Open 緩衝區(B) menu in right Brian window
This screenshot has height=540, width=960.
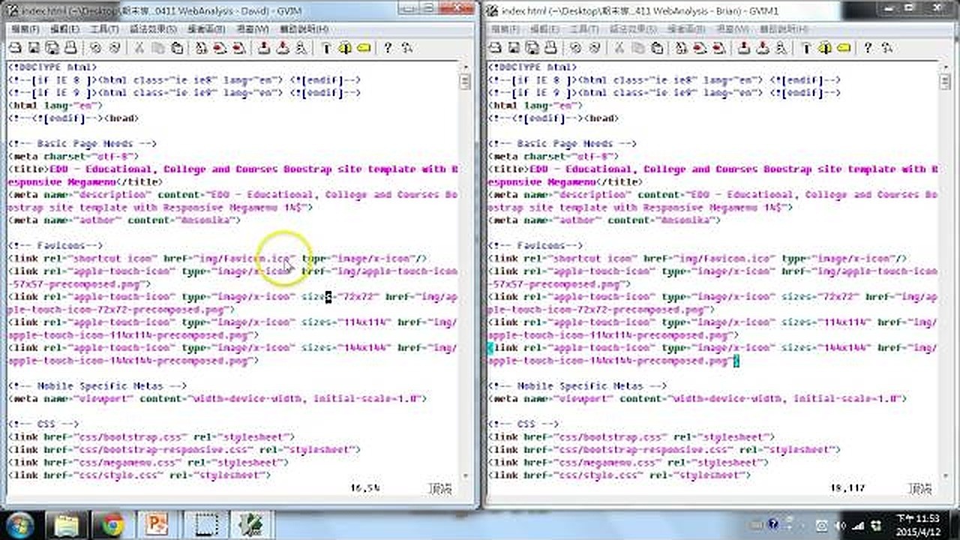click(687, 29)
